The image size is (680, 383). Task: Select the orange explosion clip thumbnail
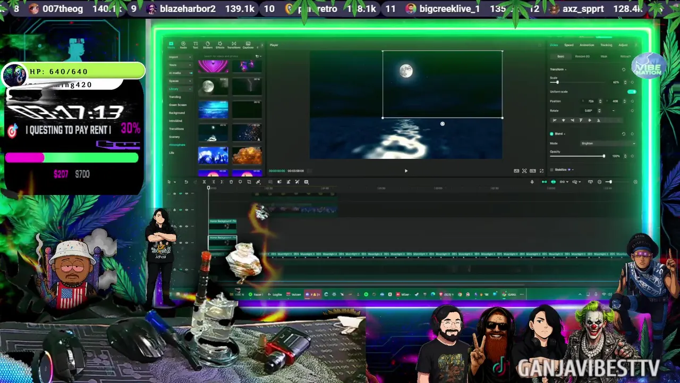246,155
